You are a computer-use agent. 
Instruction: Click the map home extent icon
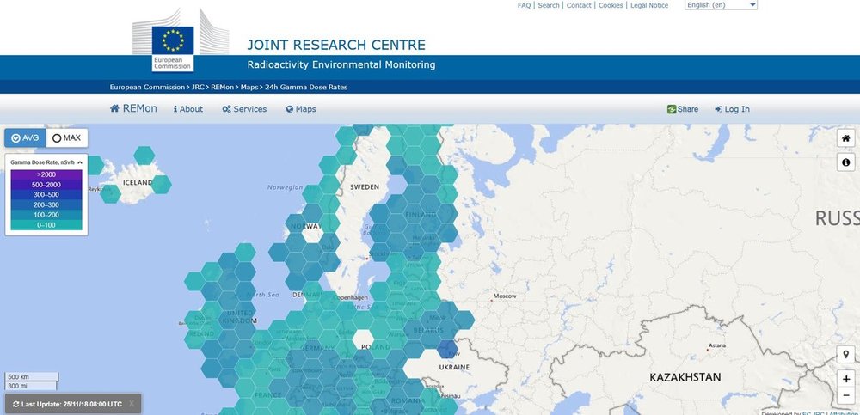pos(846,139)
